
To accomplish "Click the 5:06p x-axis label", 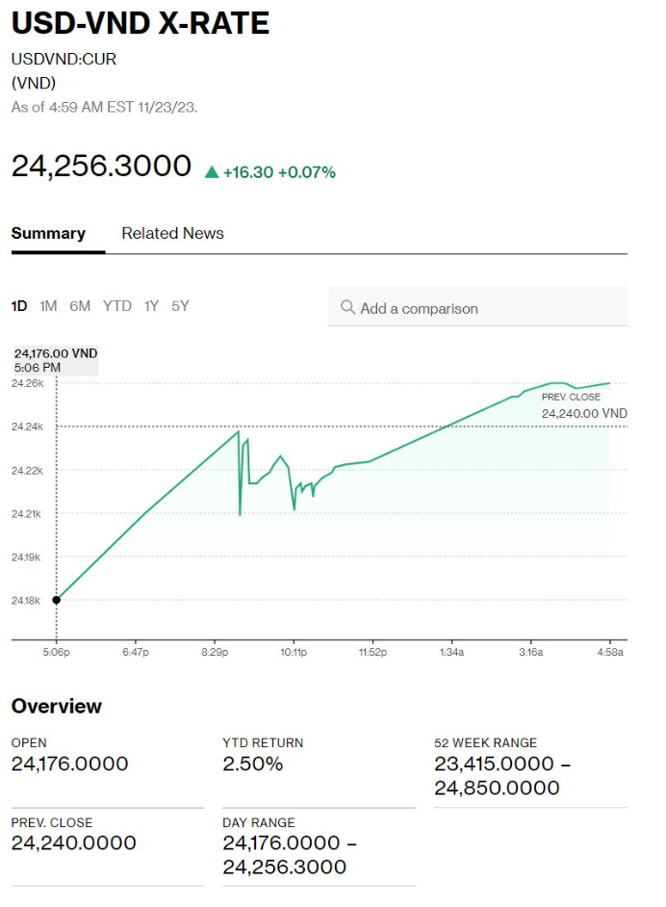I will point(56,652).
